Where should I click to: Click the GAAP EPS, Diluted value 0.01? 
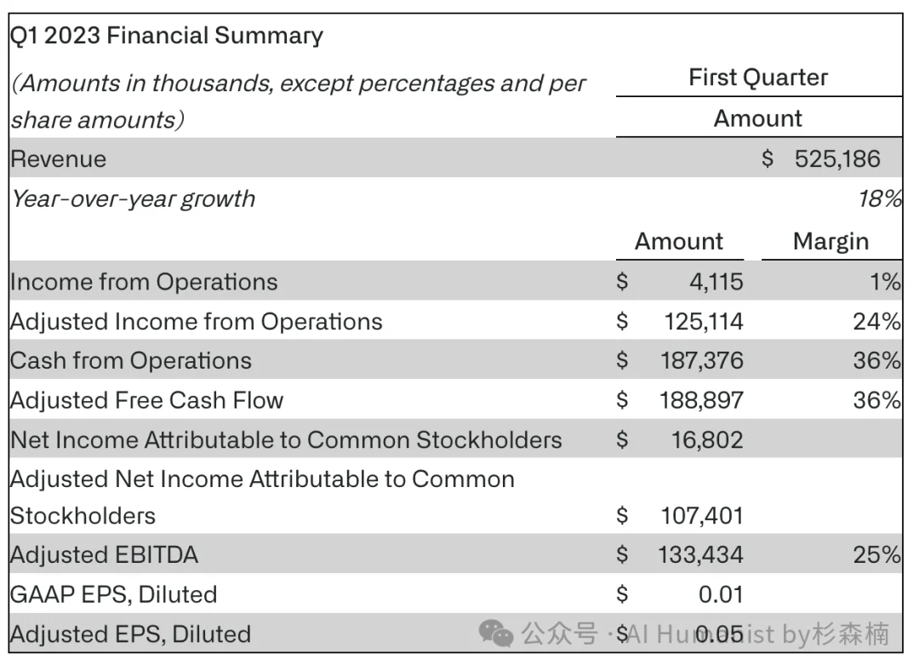pyautogui.click(x=721, y=594)
